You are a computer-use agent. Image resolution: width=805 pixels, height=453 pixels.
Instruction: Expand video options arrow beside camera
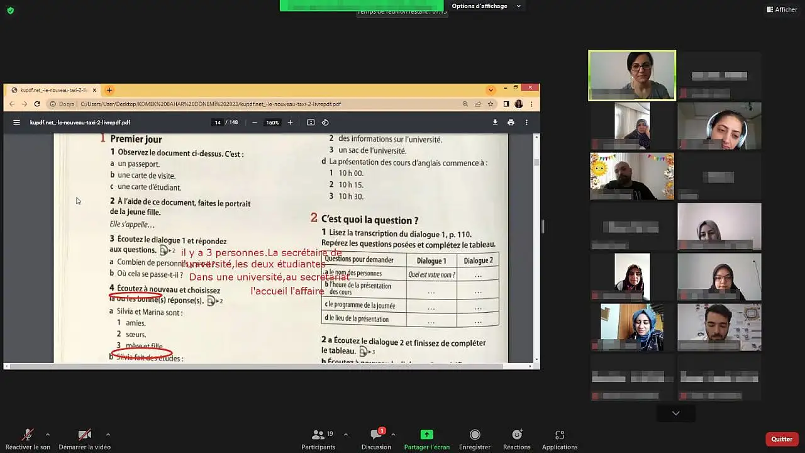[x=108, y=434]
